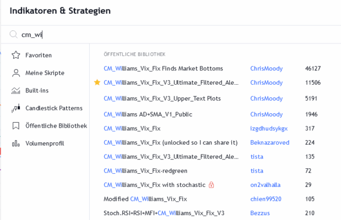
Task: Click the Meine Skripte person icon
Action: coord(14,73)
